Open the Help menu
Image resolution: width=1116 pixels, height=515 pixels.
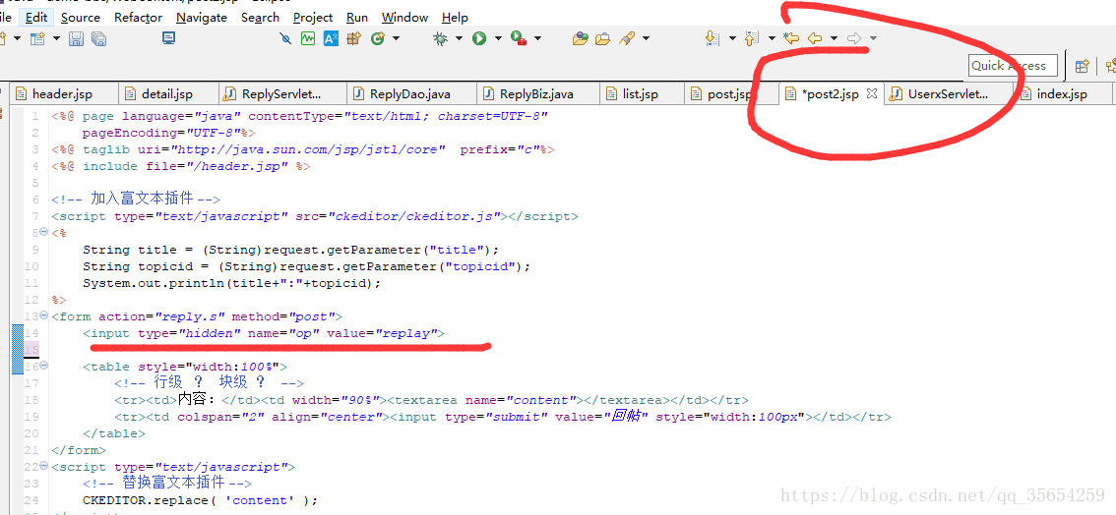point(455,17)
